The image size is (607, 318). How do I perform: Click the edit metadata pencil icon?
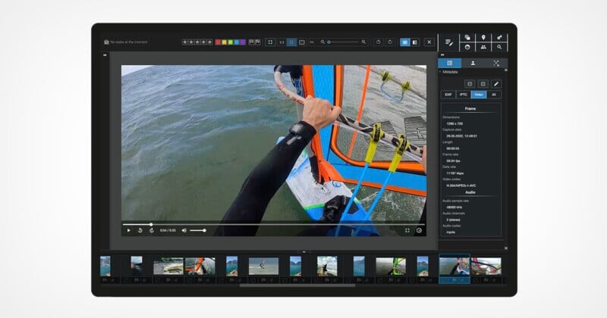point(496,83)
